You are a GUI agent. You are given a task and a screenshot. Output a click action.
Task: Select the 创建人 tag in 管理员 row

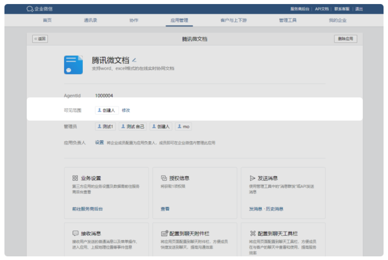pos(161,126)
